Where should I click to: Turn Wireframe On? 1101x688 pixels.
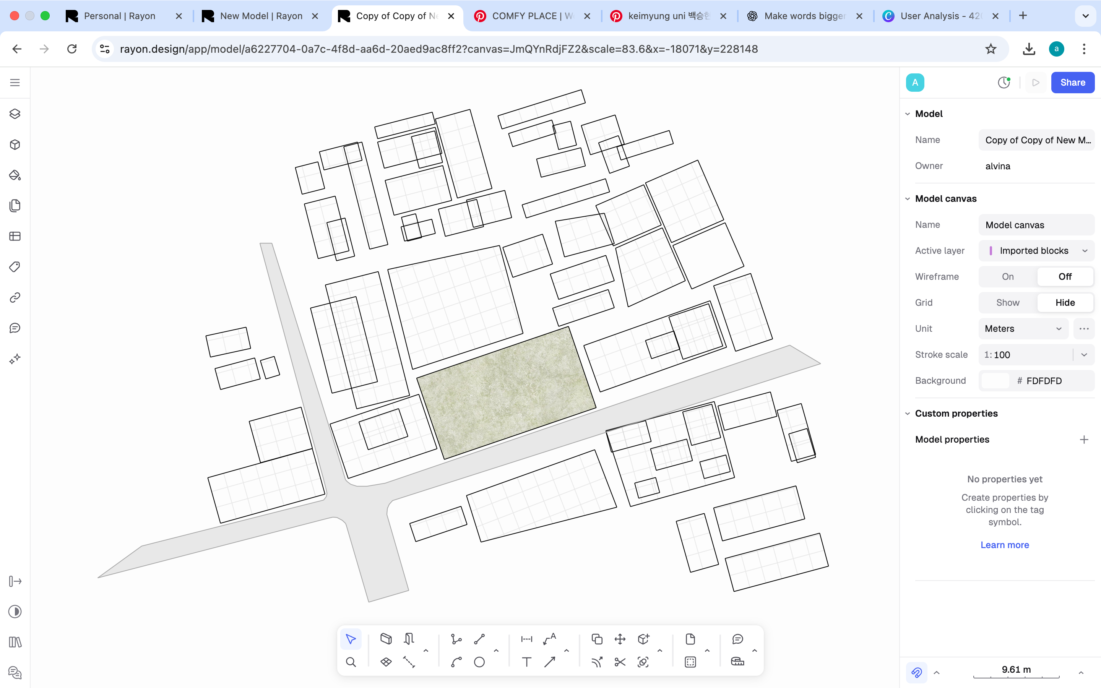coord(1007,277)
